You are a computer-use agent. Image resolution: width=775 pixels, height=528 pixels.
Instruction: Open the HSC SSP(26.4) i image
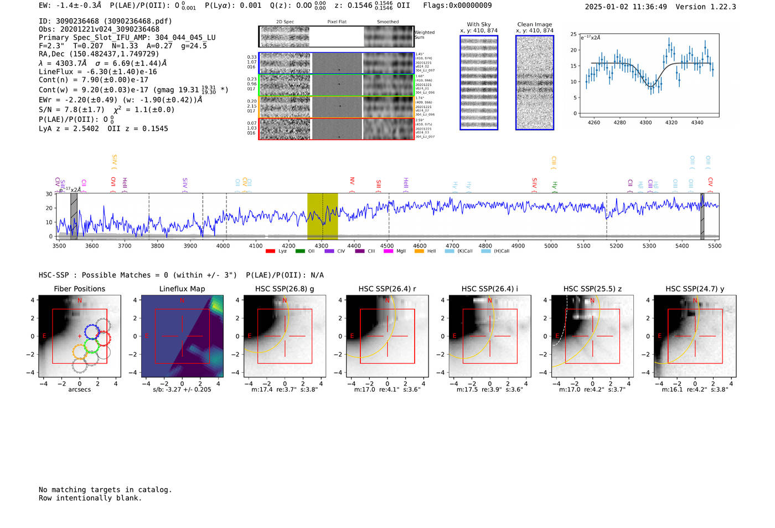(490, 336)
